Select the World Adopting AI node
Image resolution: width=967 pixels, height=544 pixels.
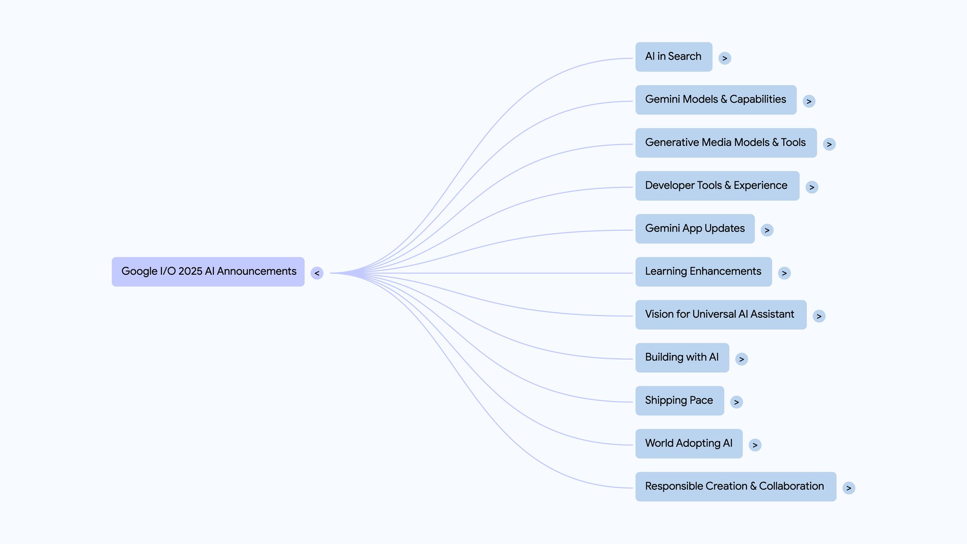(689, 443)
